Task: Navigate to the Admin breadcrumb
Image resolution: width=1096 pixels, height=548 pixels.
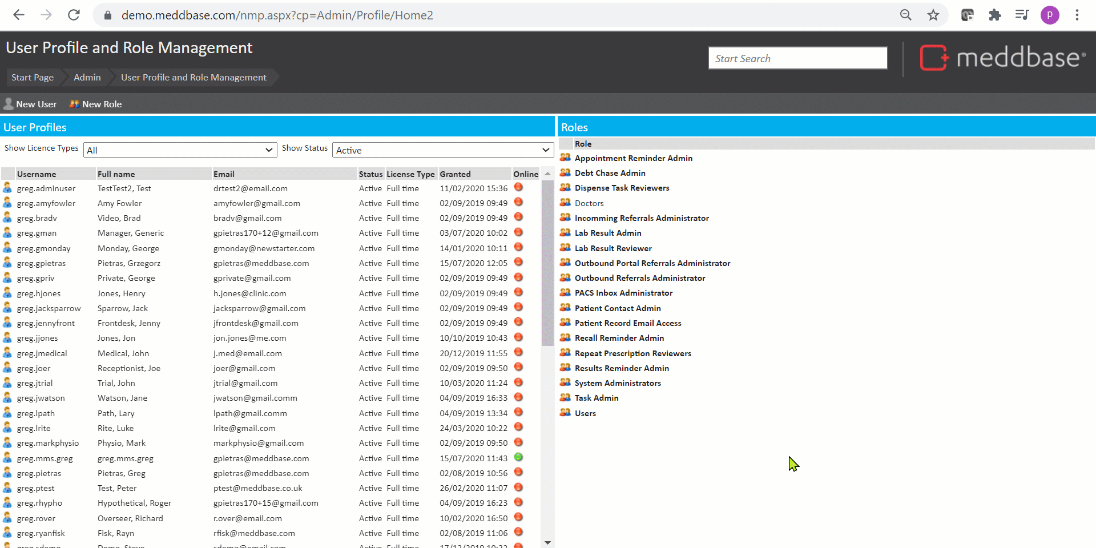Action: coord(87,78)
